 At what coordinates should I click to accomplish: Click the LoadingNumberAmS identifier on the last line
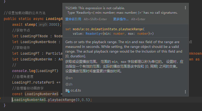click(29, 100)
